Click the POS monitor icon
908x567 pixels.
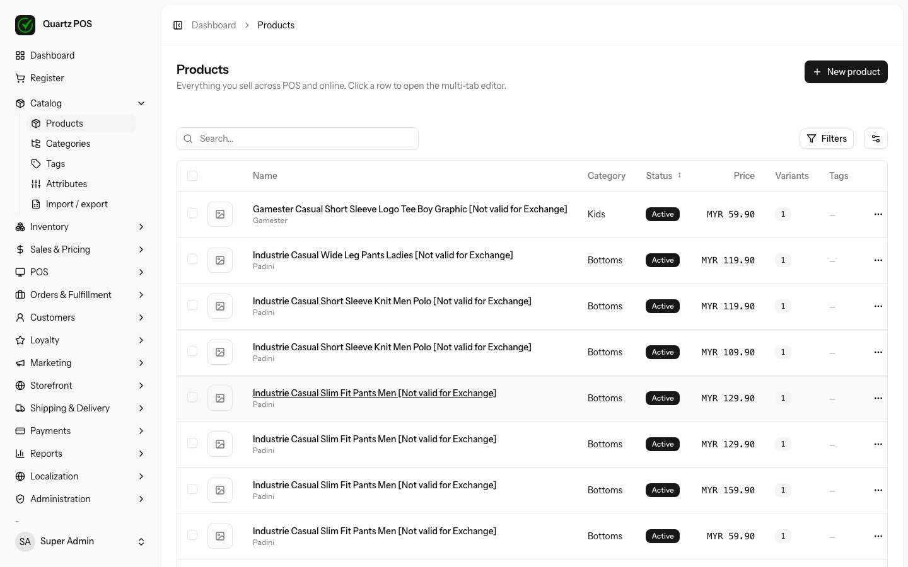point(20,272)
